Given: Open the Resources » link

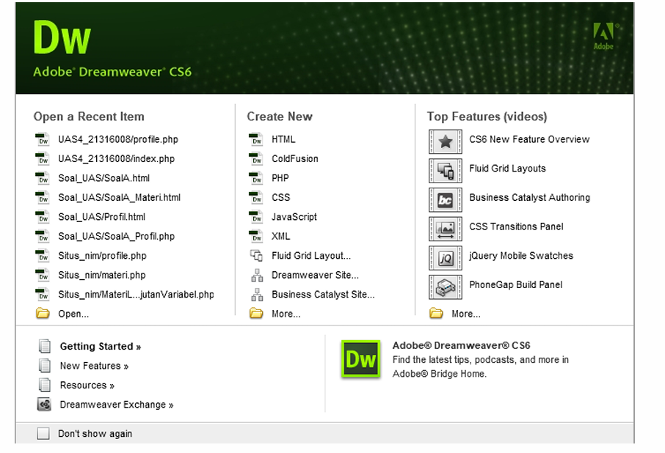Looking at the screenshot, I should pos(87,386).
